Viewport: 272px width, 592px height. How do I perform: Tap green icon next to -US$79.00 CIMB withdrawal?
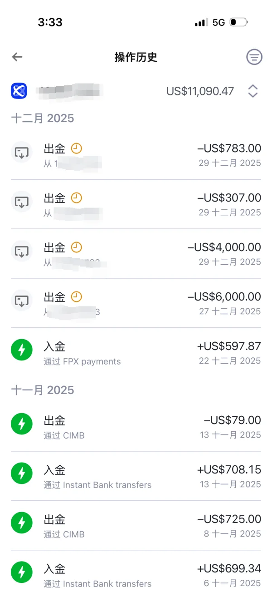pos(21,424)
